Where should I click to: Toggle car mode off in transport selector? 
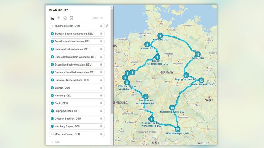52,18
